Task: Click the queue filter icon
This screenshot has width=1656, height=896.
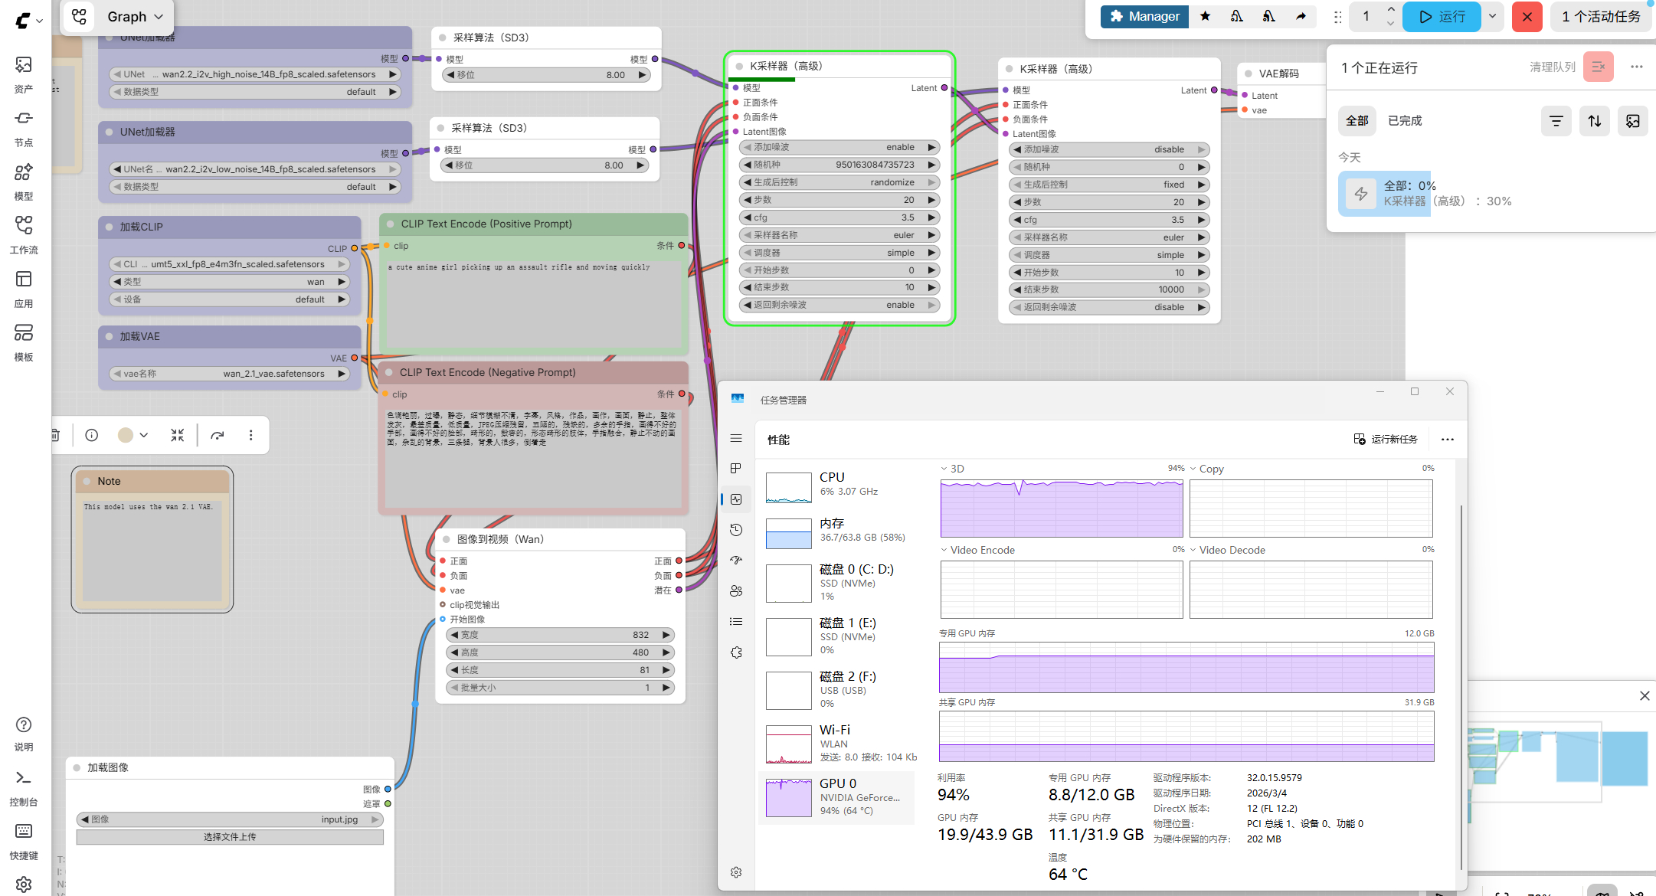Action: [x=1556, y=121]
